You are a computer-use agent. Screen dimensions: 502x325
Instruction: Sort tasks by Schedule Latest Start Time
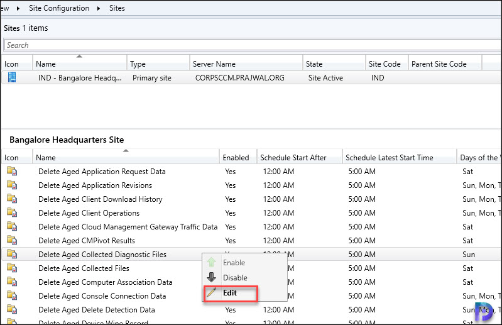tap(400, 157)
